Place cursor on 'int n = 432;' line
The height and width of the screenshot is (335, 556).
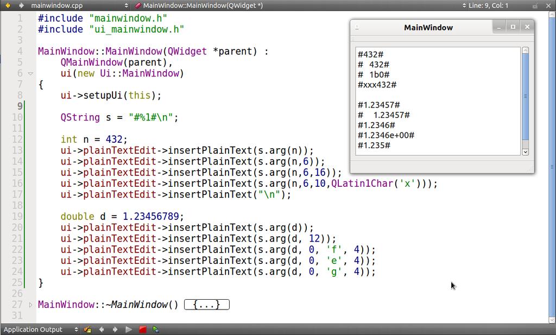coord(93,140)
